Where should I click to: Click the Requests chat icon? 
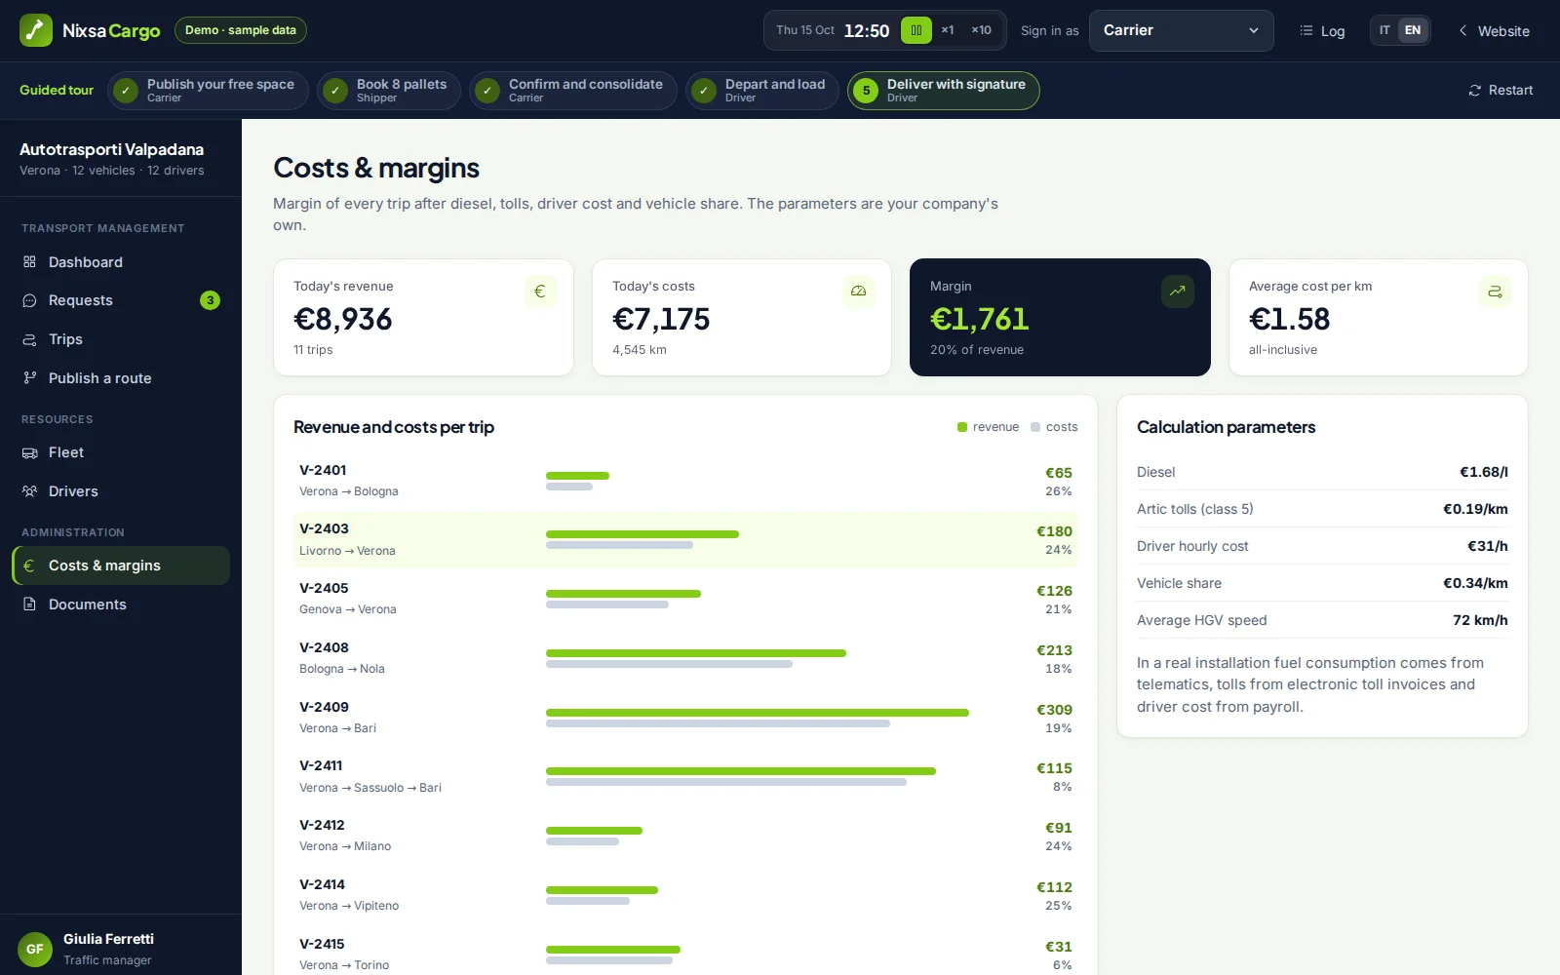29,300
